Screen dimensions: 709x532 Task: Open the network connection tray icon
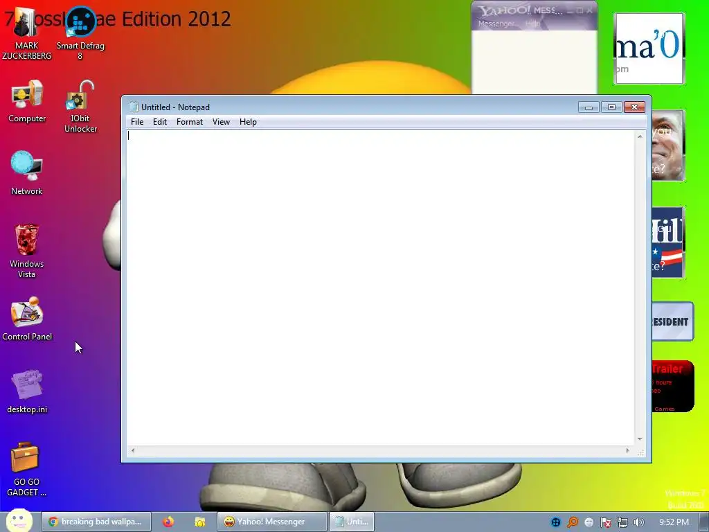pos(622,522)
